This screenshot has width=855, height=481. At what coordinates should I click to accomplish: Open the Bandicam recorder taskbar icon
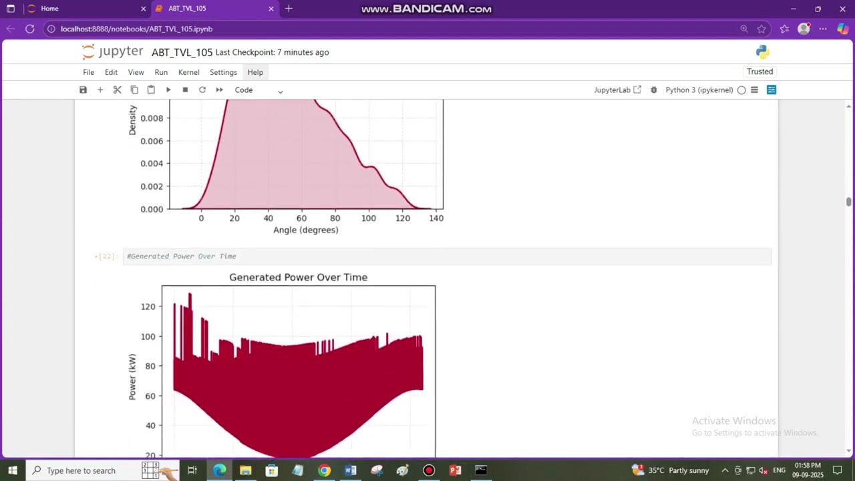coord(429,470)
